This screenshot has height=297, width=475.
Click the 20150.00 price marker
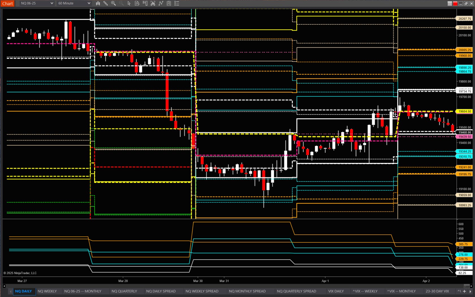[x=465, y=27]
